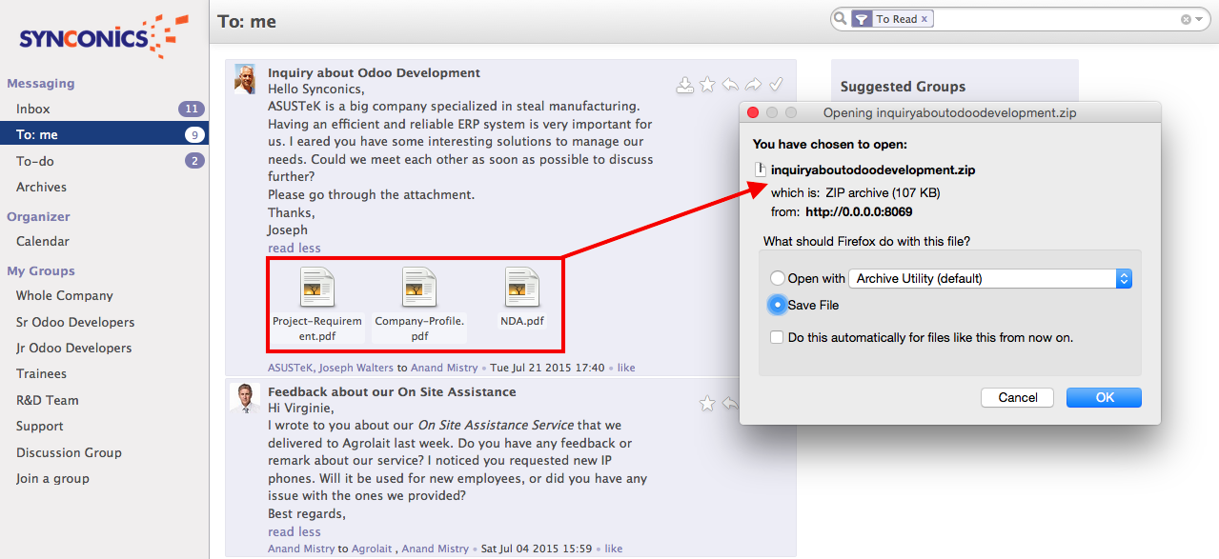The image size is (1219, 559).
Task: Click sender avatar on Feedback message
Action: 246,398
